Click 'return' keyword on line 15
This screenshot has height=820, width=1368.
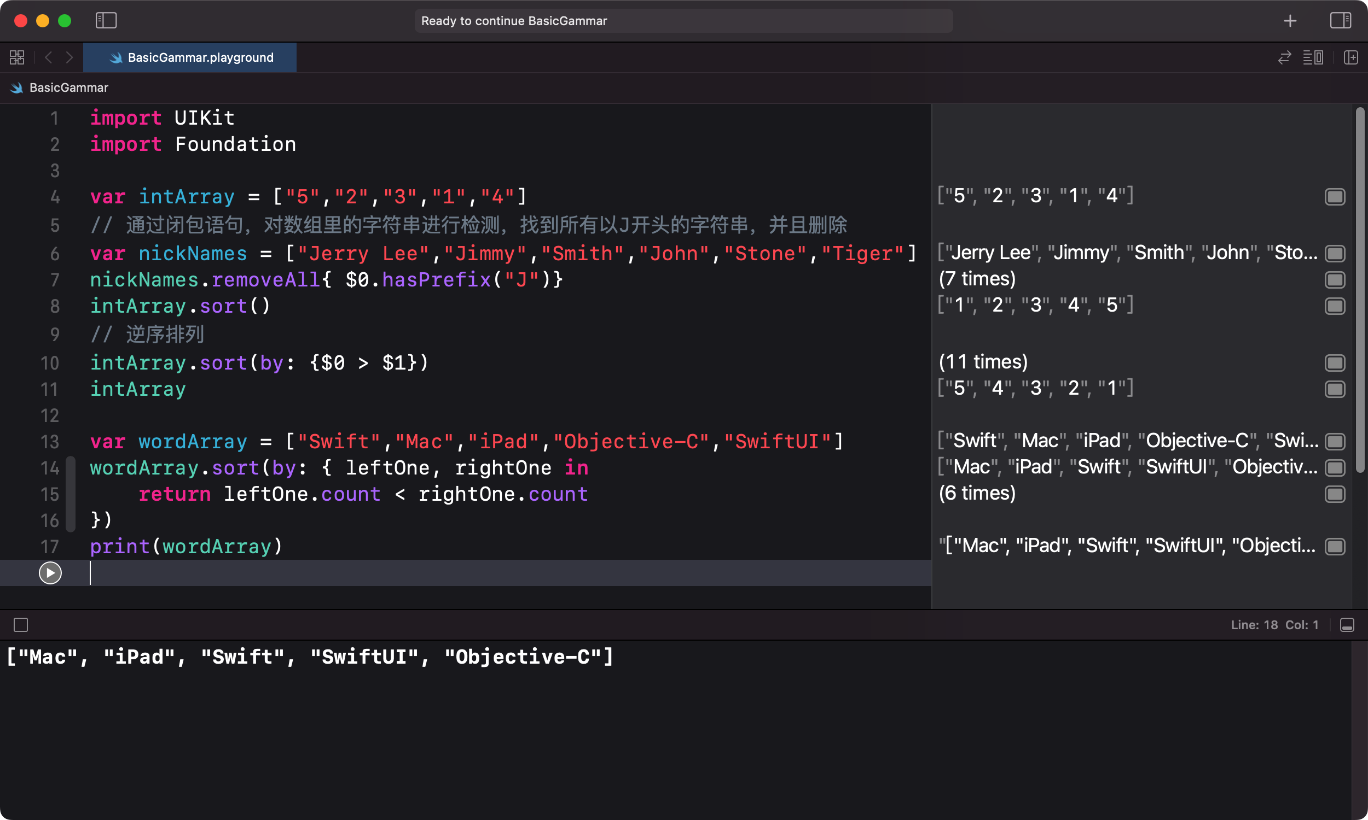[175, 494]
